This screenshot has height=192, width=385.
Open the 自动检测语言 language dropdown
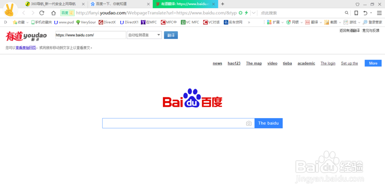pos(144,35)
